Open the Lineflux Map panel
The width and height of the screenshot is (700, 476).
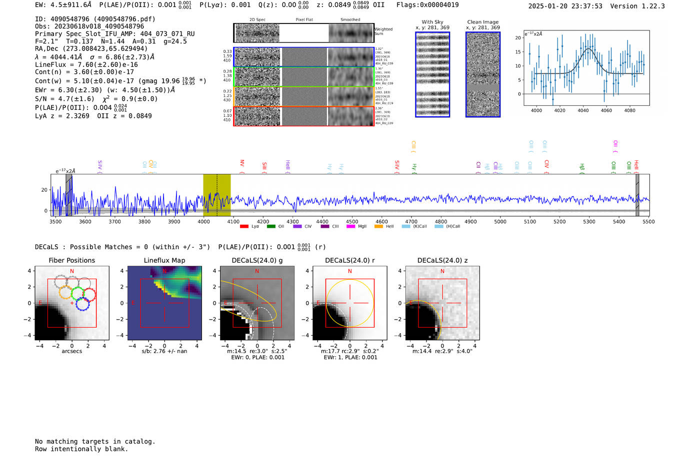[164, 304]
